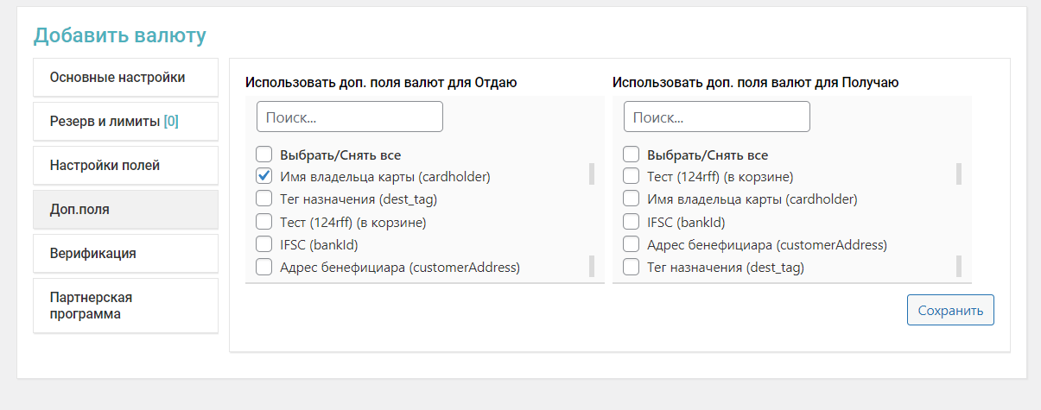Enable Тег назначения (dest_tag) in the Отдаю list
This screenshot has height=410, width=1041.
pyautogui.click(x=264, y=199)
